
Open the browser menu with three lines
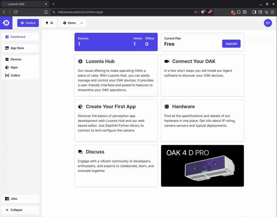pos(272,11)
